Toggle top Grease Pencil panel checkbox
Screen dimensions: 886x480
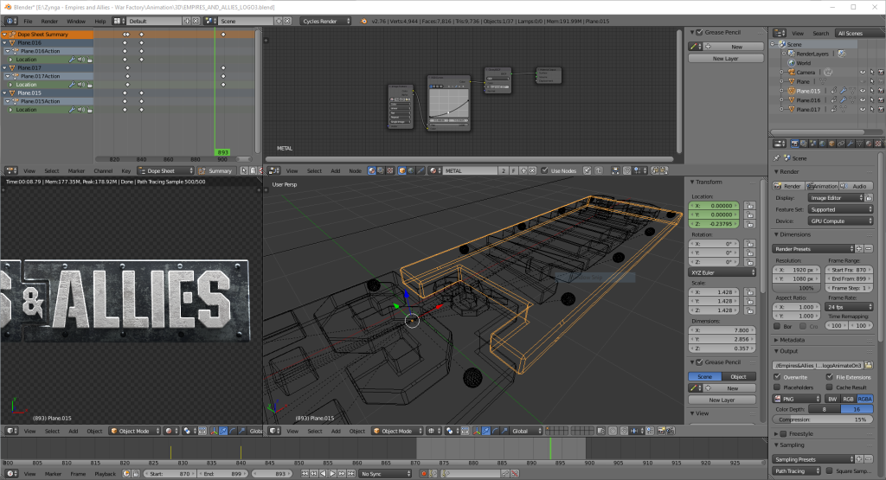pos(699,32)
